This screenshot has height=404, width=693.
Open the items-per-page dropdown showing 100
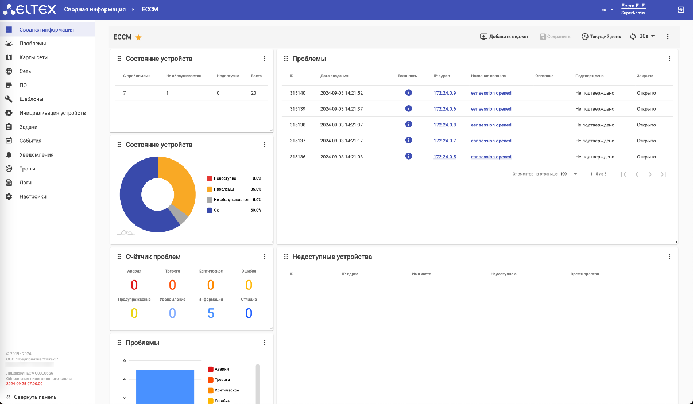(569, 174)
